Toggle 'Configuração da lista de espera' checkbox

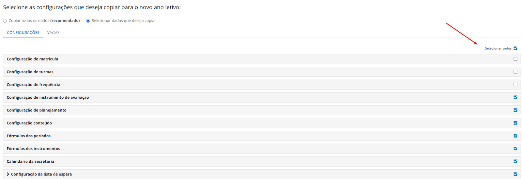(515, 174)
